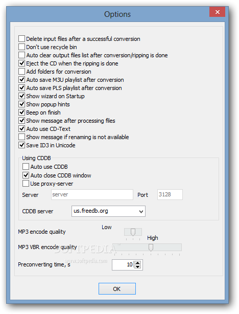Click the OK button
239x314 pixels.
point(117,289)
